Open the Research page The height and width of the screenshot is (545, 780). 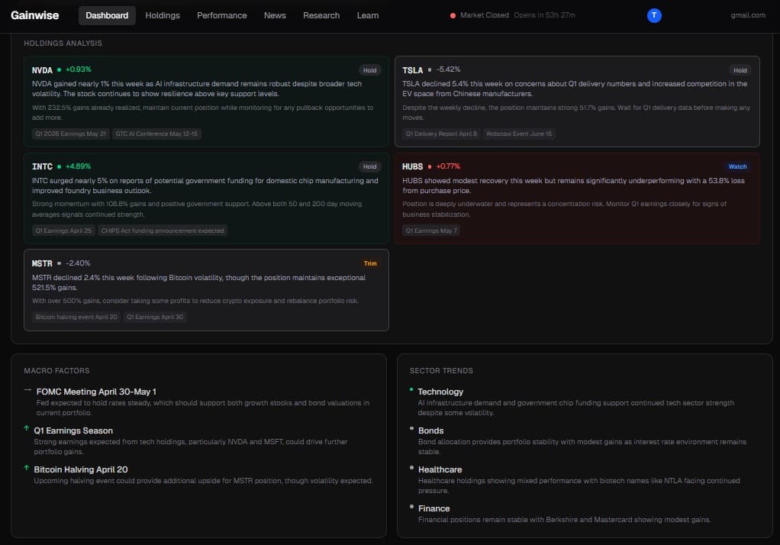pos(321,15)
